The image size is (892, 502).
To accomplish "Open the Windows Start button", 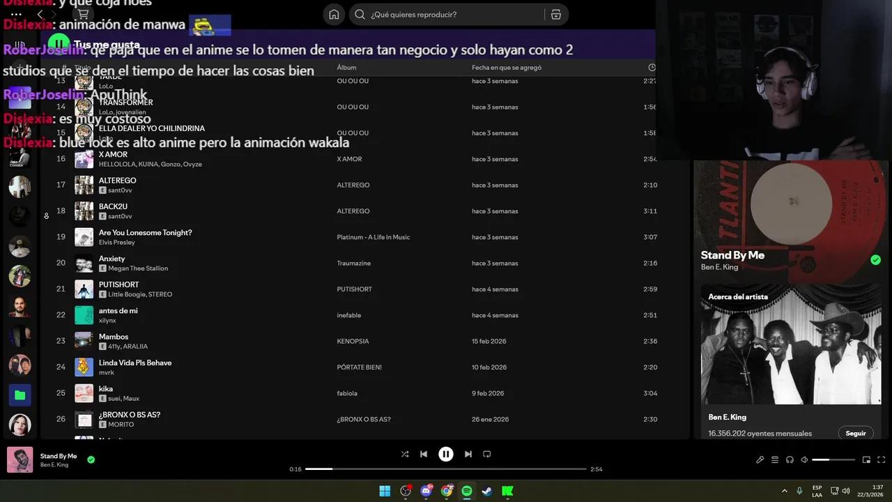I will tap(385, 491).
